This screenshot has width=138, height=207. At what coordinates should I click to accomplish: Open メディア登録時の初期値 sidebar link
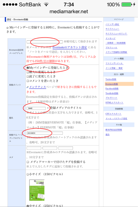(x=116, y=52)
